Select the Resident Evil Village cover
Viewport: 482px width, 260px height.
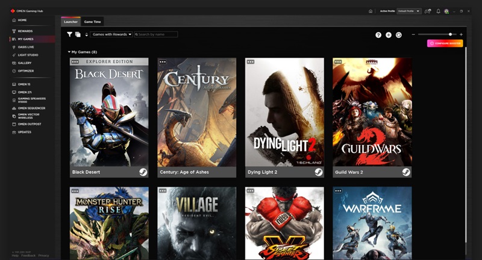(x=197, y=223)
